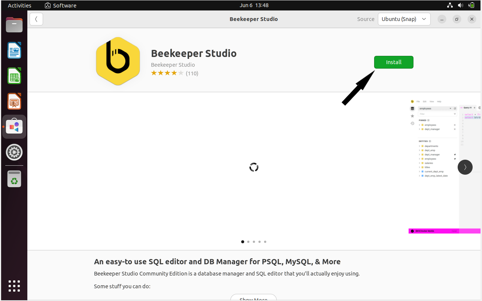
Task: Click the 'Some stuff you can do:' line
Action: pos(122,286)
